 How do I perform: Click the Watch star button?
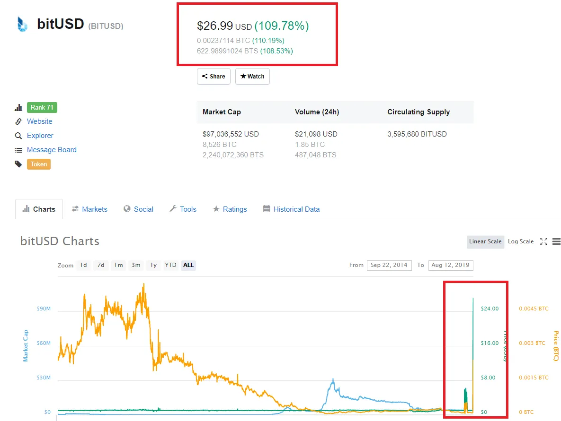252,77
